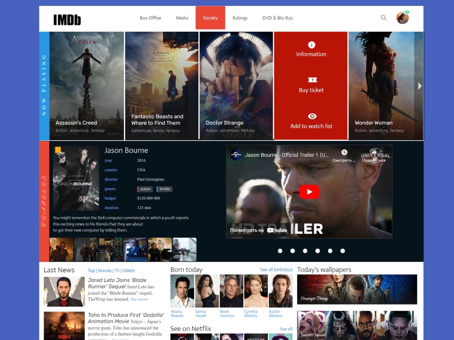
Task: Click the Watch later clock icon on video
Action: [x=344, y=152]
